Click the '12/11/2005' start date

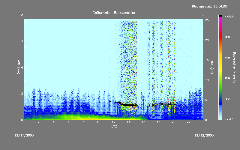pyautogui.click(x=24, y=135)
